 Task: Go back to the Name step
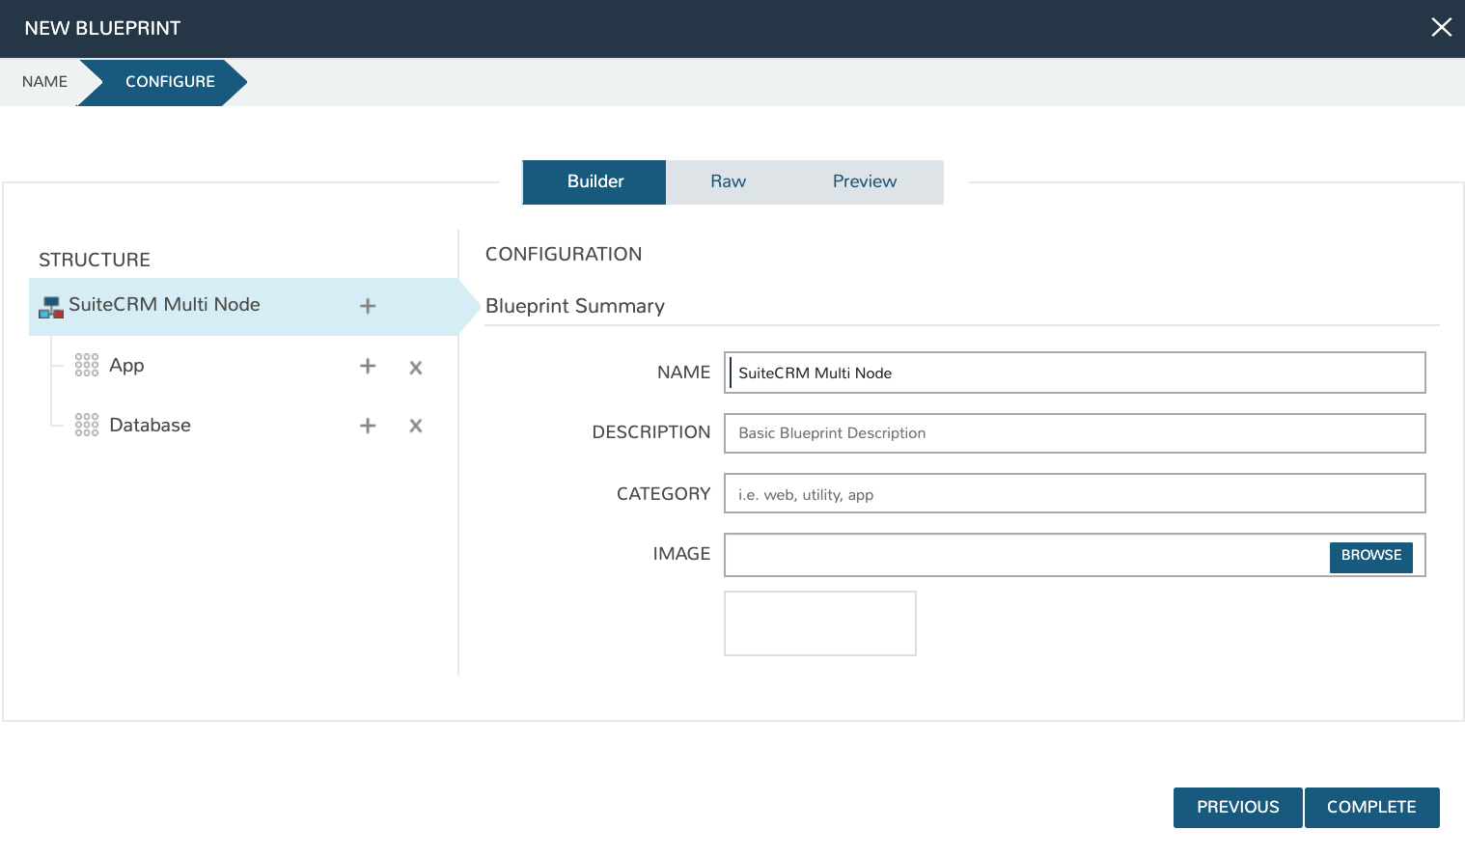coord(44,82)
